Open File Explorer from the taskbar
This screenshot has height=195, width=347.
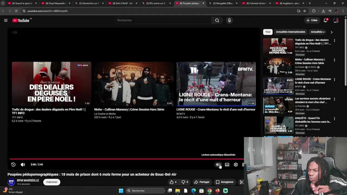click(x=178, y=191)
